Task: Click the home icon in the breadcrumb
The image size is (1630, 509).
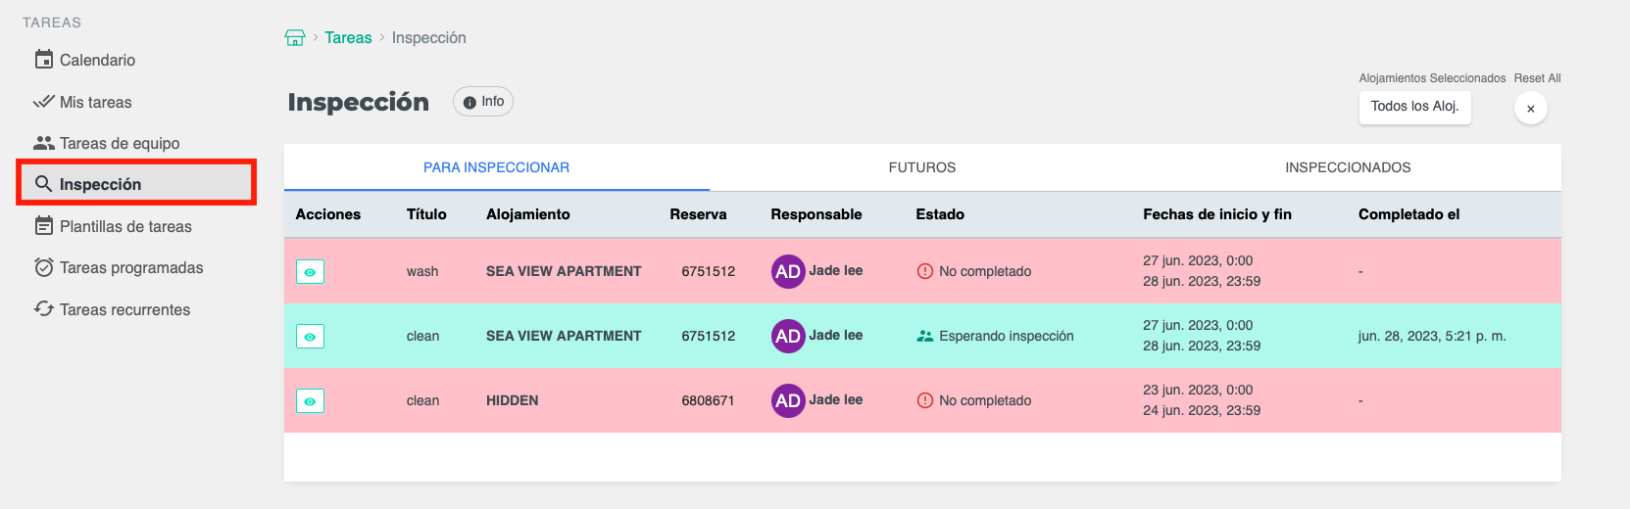Action: pos(294,38)
